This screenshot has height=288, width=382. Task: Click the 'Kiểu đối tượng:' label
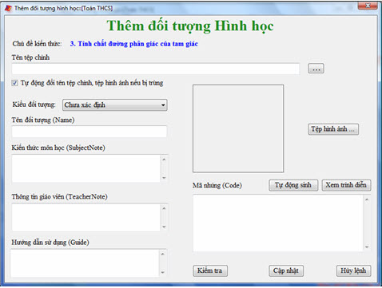click(x=34, y=105)
